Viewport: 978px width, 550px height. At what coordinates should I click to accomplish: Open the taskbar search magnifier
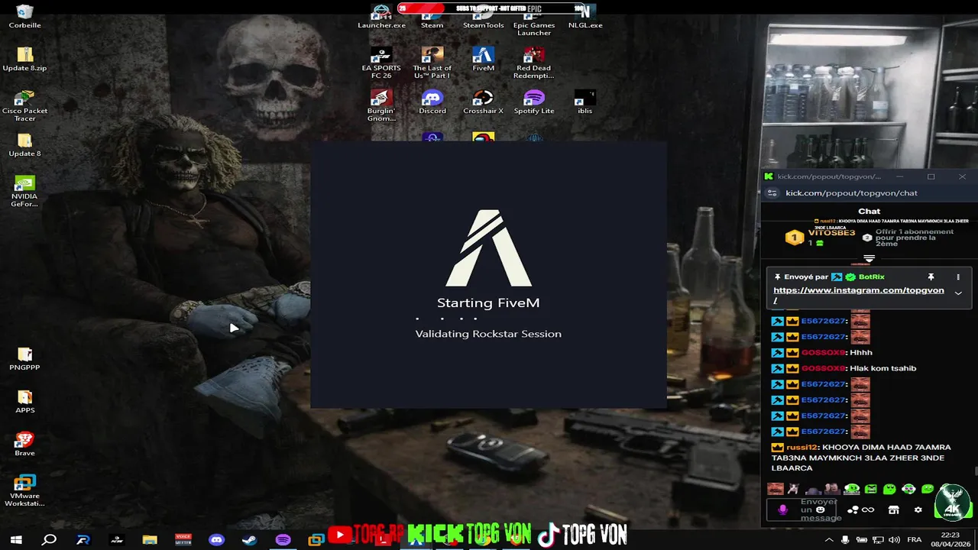click(x=49, y=539)
